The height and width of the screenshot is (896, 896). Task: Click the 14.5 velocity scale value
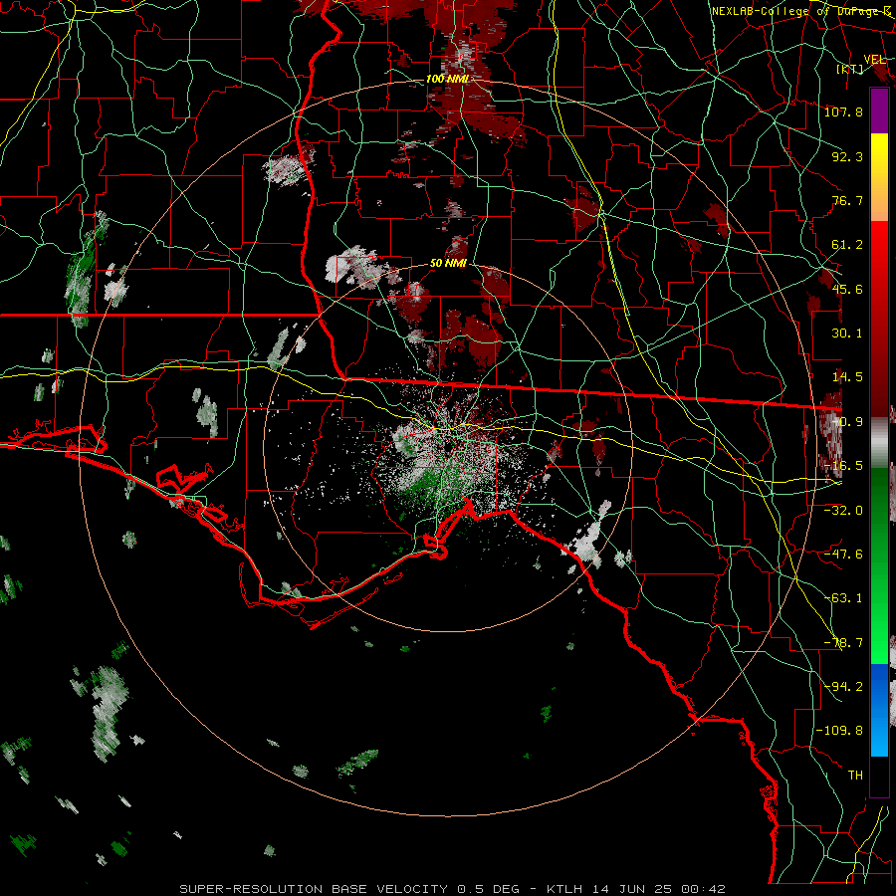pyautogui.click(x=847, y=377)
